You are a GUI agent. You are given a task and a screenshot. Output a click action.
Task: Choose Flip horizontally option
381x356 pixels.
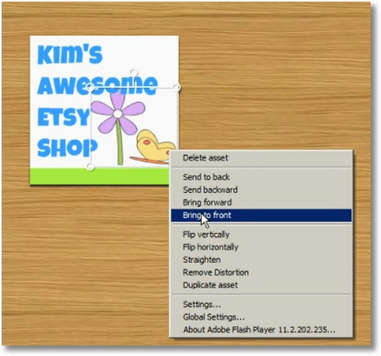(261, 247)
